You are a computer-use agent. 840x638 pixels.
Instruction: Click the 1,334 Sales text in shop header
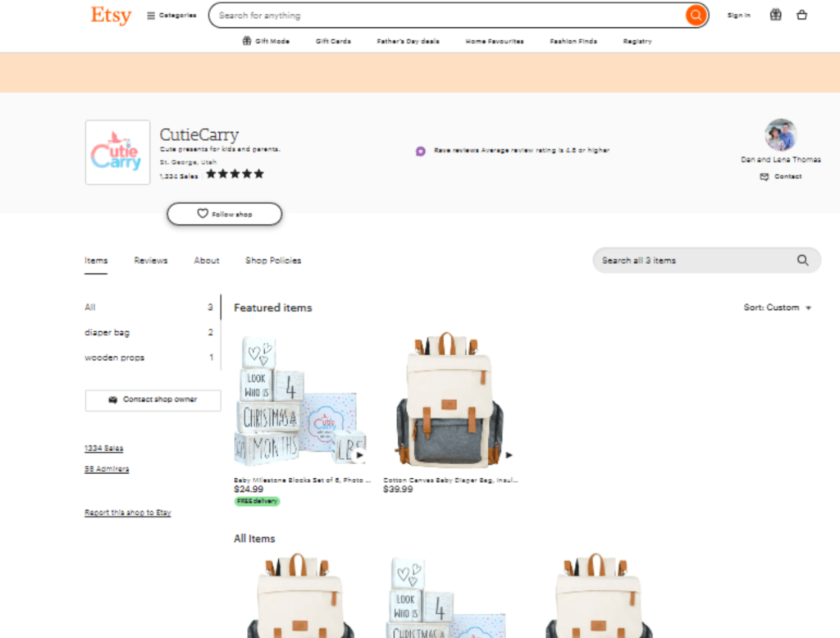(x=179, y=176)
